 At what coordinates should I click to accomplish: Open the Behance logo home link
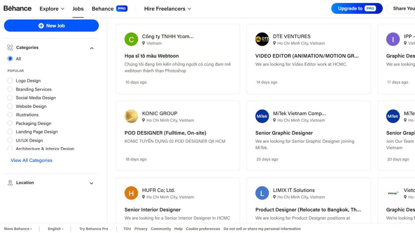pos(17,8)
